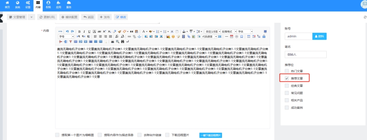The width and height of the screenshot is (367, 140).
Task: Apply bold formatting
Action: pos(79,31)
